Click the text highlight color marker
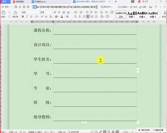The width and height of the screenshot is (167, 133). click(56, 16)
